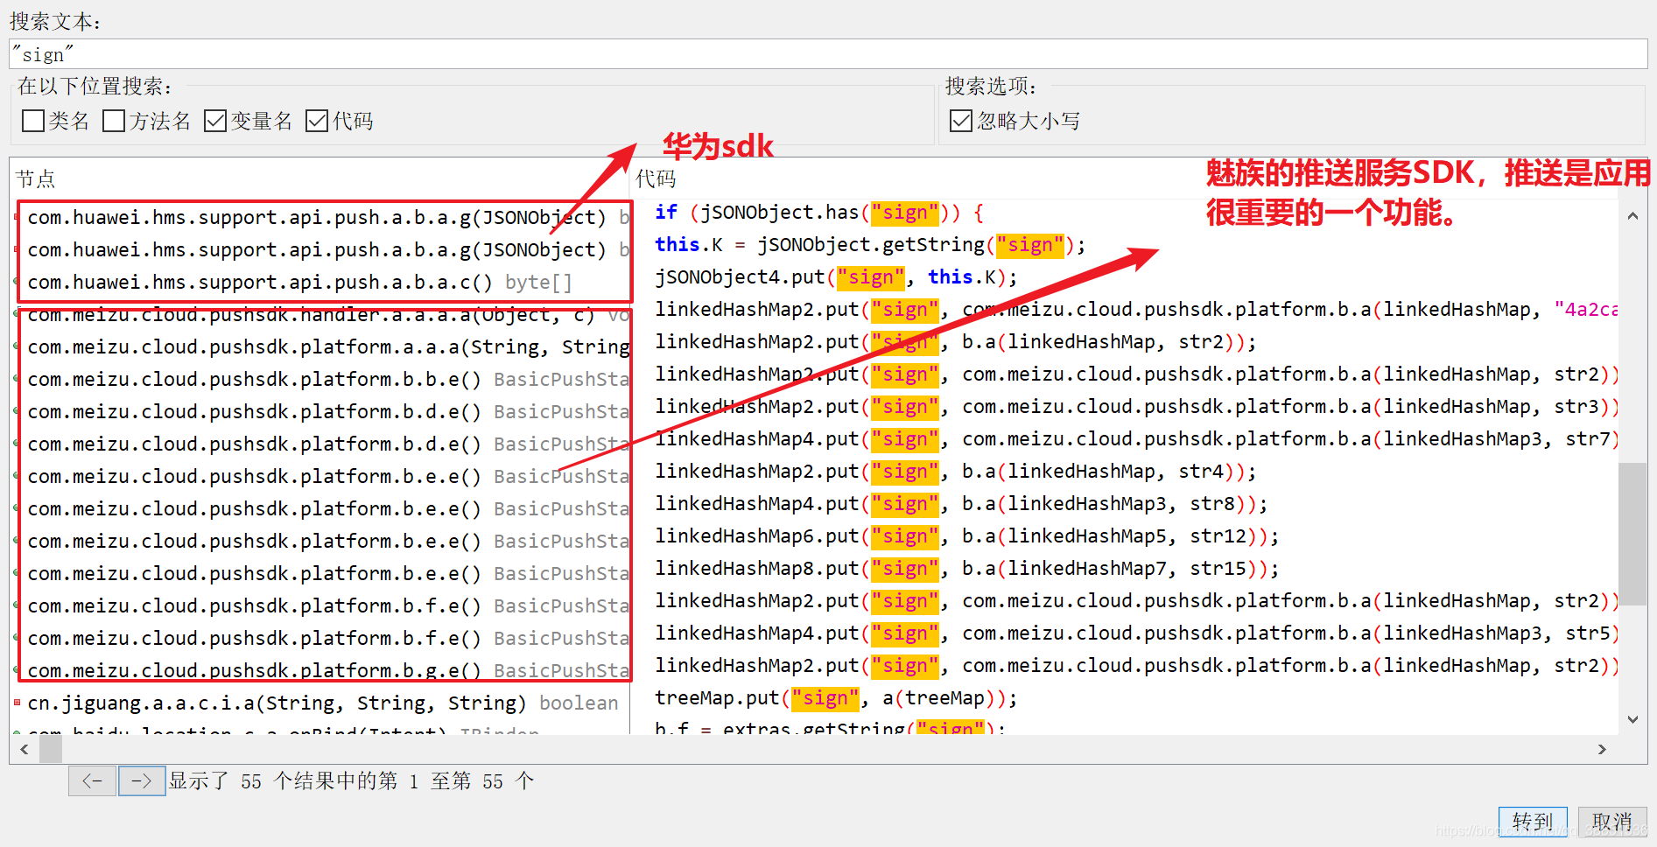Click the 取消 cancel button
Viewport: 1657px width, 847px height.
1611,822
